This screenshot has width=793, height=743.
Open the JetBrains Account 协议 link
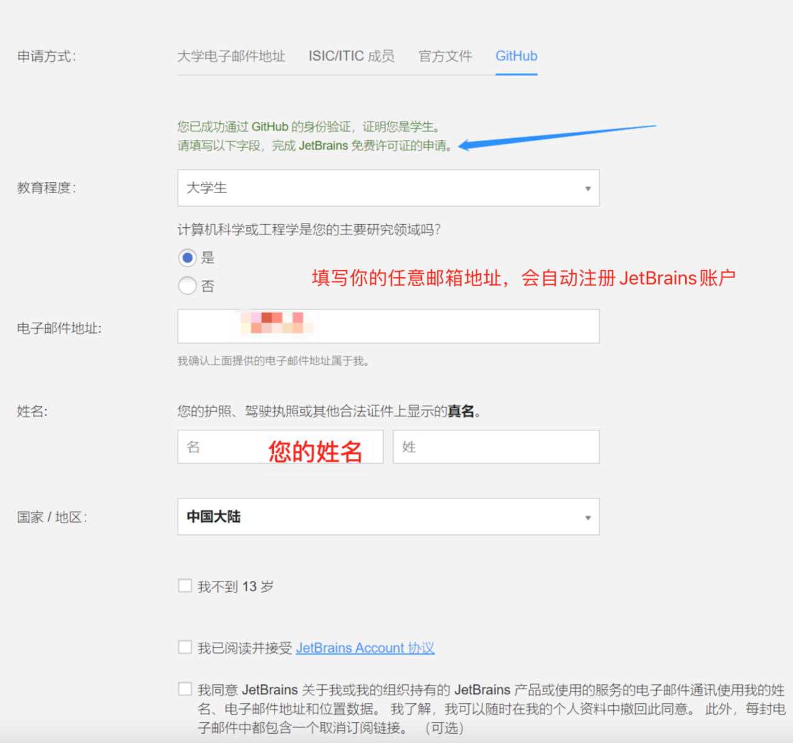point(365,648)
